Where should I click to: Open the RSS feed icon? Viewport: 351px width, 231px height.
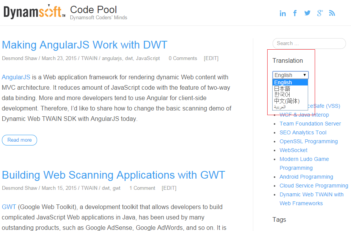(332, 13)
